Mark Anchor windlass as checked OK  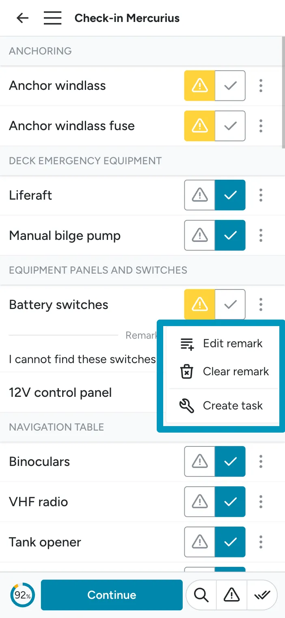230,85
